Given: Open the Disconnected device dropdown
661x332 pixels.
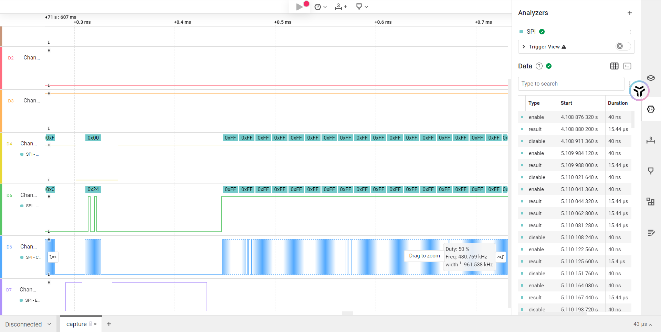Looking at the screenshot, I should [x=28, y=324].
